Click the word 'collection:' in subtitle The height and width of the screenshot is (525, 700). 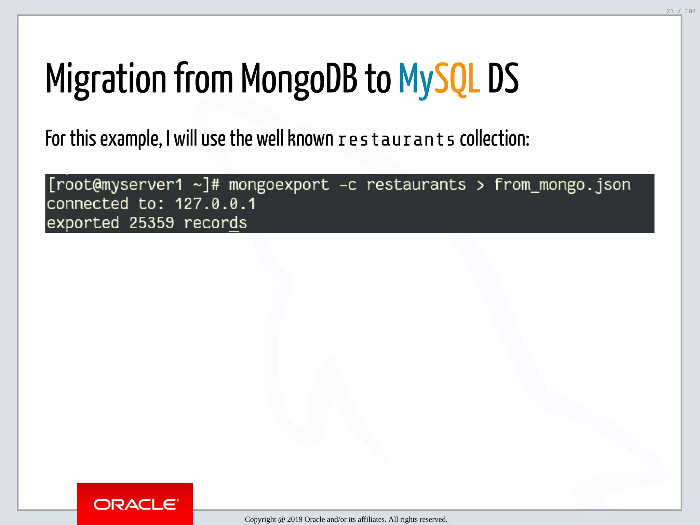[x=494, y=139]
